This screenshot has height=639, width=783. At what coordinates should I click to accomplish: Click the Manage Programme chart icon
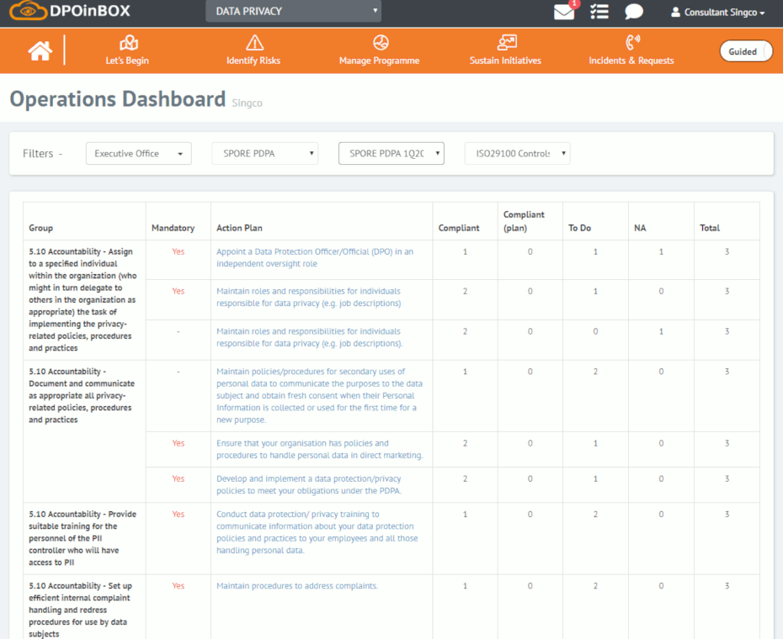tap(380, 44)
